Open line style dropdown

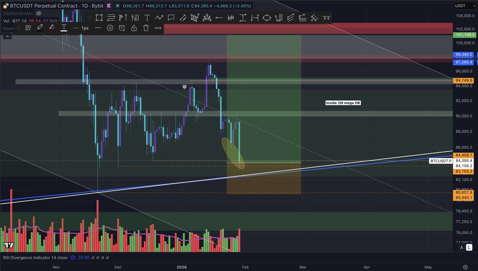(98, 28)
